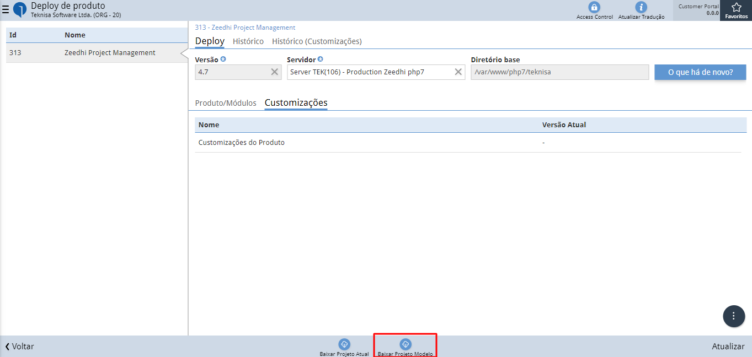
Task: Open Favoritos star icon
Action: coord(737,8)
